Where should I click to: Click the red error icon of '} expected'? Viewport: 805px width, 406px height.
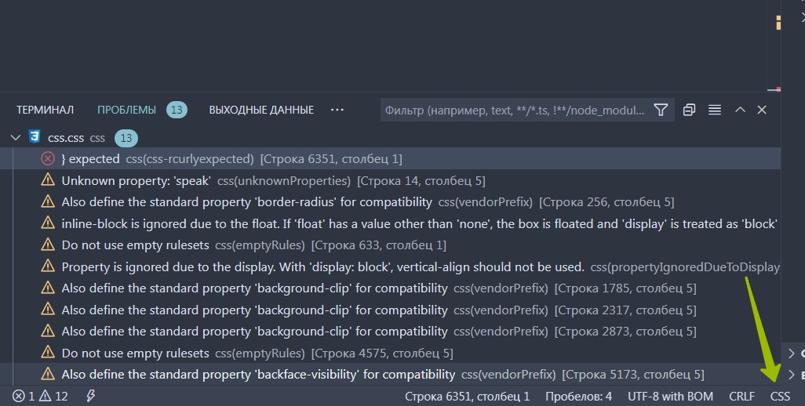(x=48, y=159)
